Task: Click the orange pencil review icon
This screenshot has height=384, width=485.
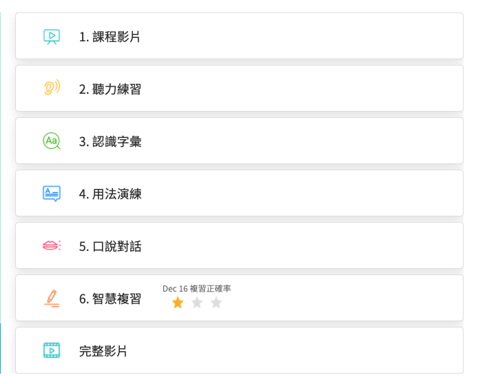Action: click(52, 298)
